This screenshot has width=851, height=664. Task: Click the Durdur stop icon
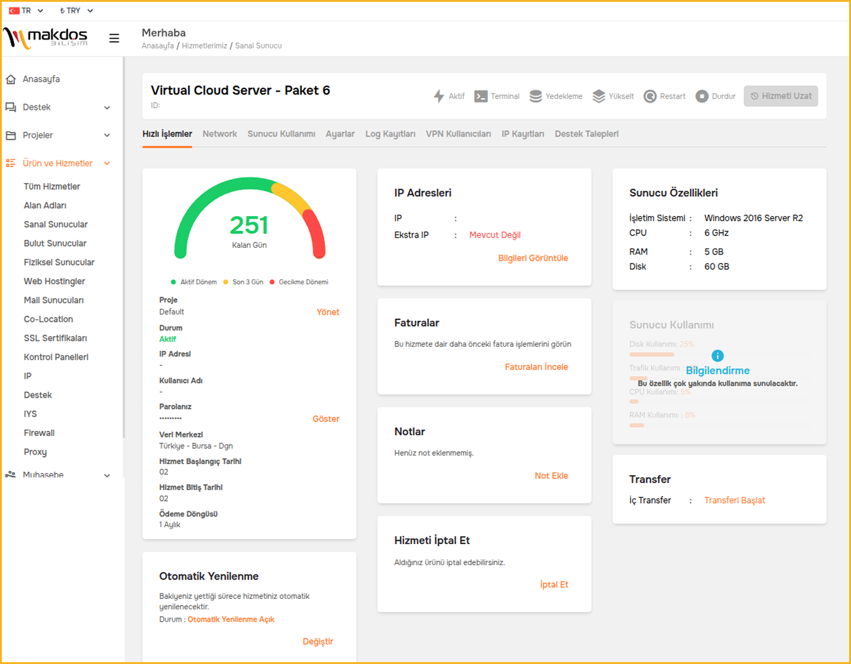click(x=702, y=96)
